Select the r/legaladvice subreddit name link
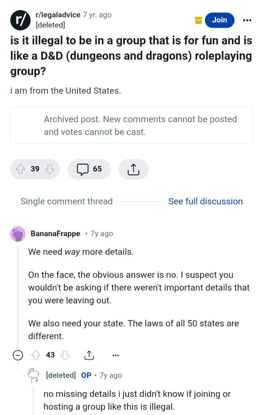The image size is (263, 415). click(x=58, y=15)
